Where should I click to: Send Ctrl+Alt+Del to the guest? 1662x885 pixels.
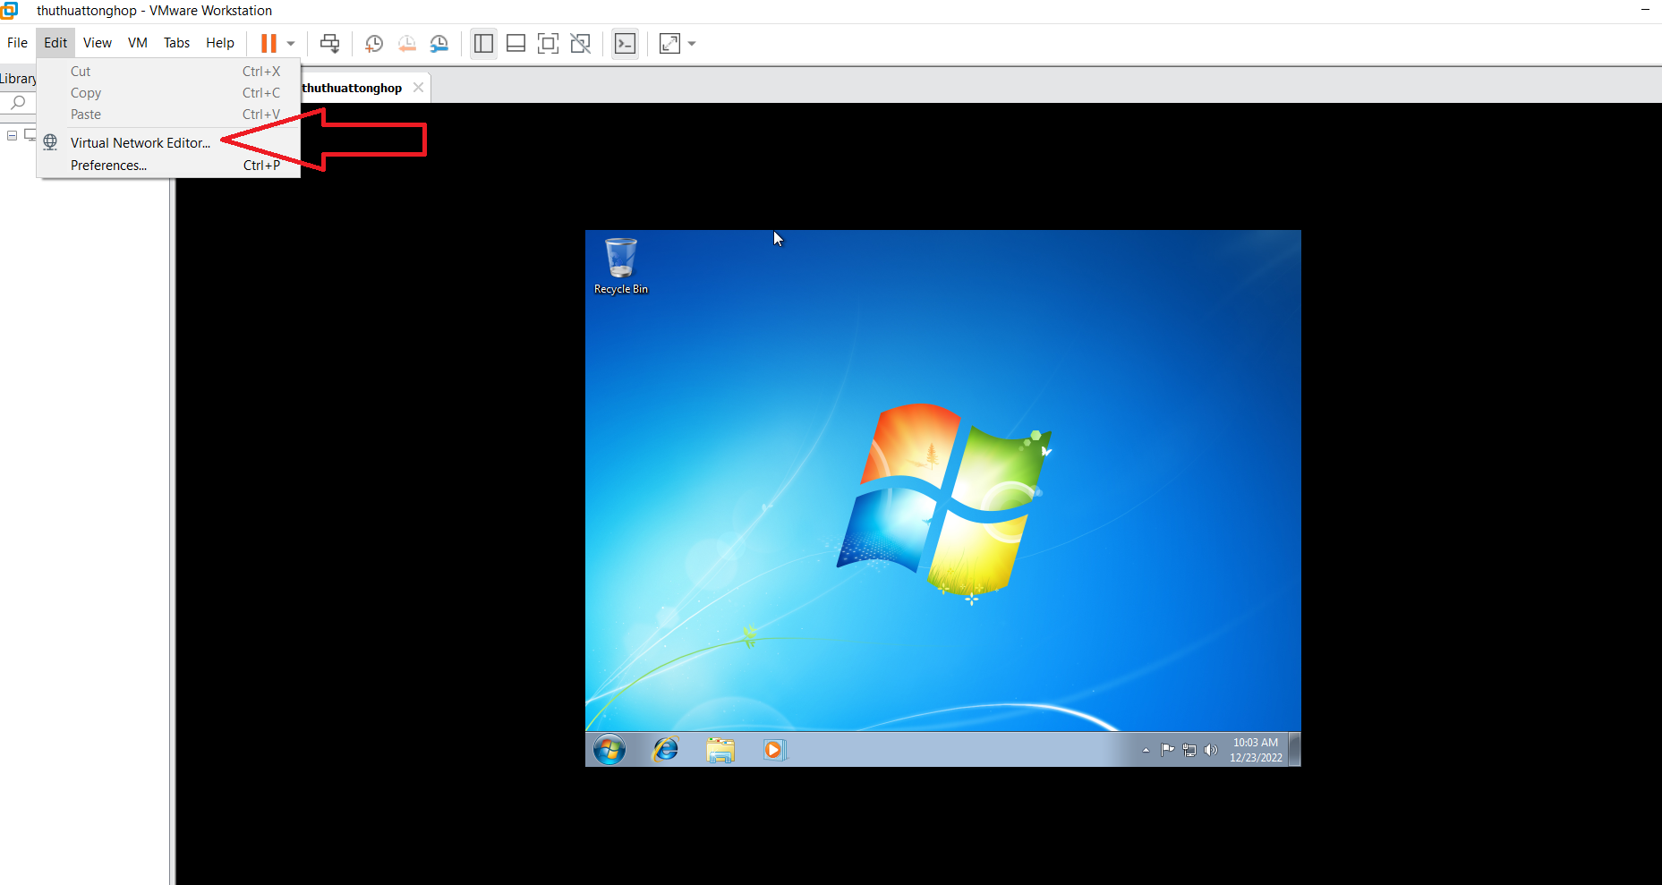pos(329,43)
